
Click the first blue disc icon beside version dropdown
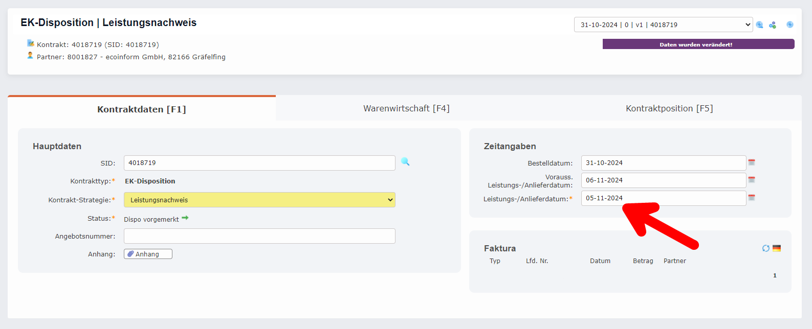(760, 25)
